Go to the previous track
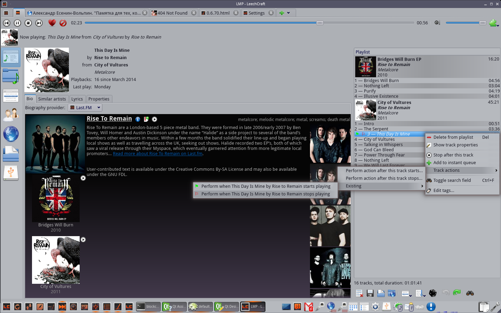 7,23
